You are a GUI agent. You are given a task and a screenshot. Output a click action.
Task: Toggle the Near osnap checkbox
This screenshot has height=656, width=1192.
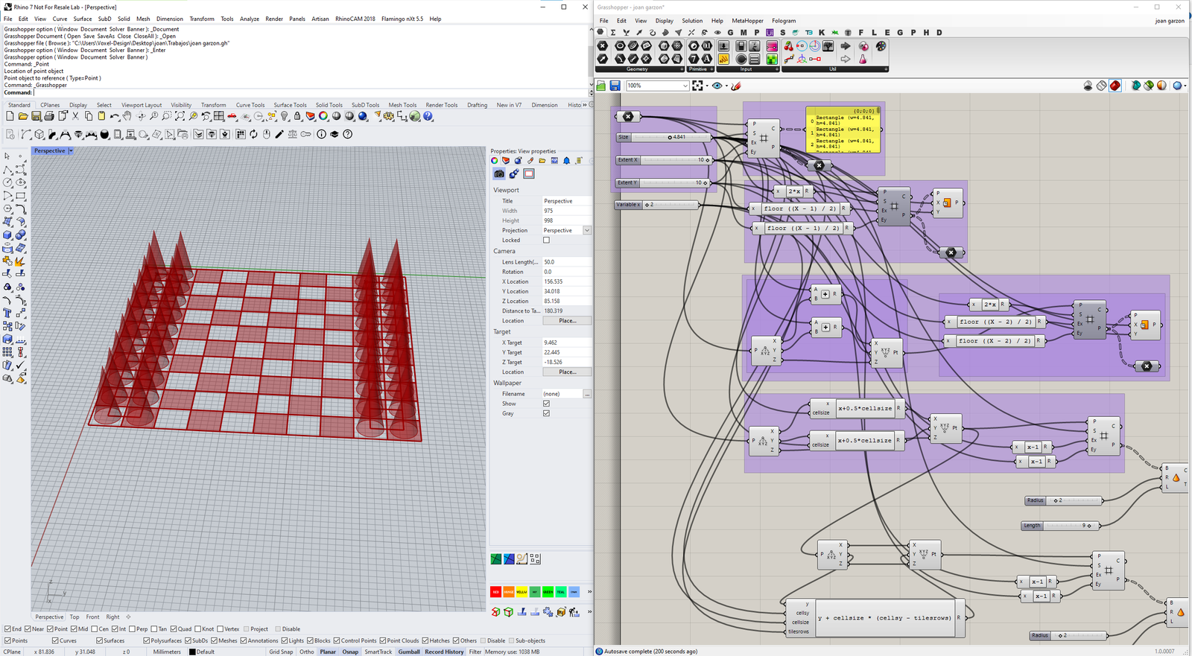pyautogui.click(x=28, y=628)
